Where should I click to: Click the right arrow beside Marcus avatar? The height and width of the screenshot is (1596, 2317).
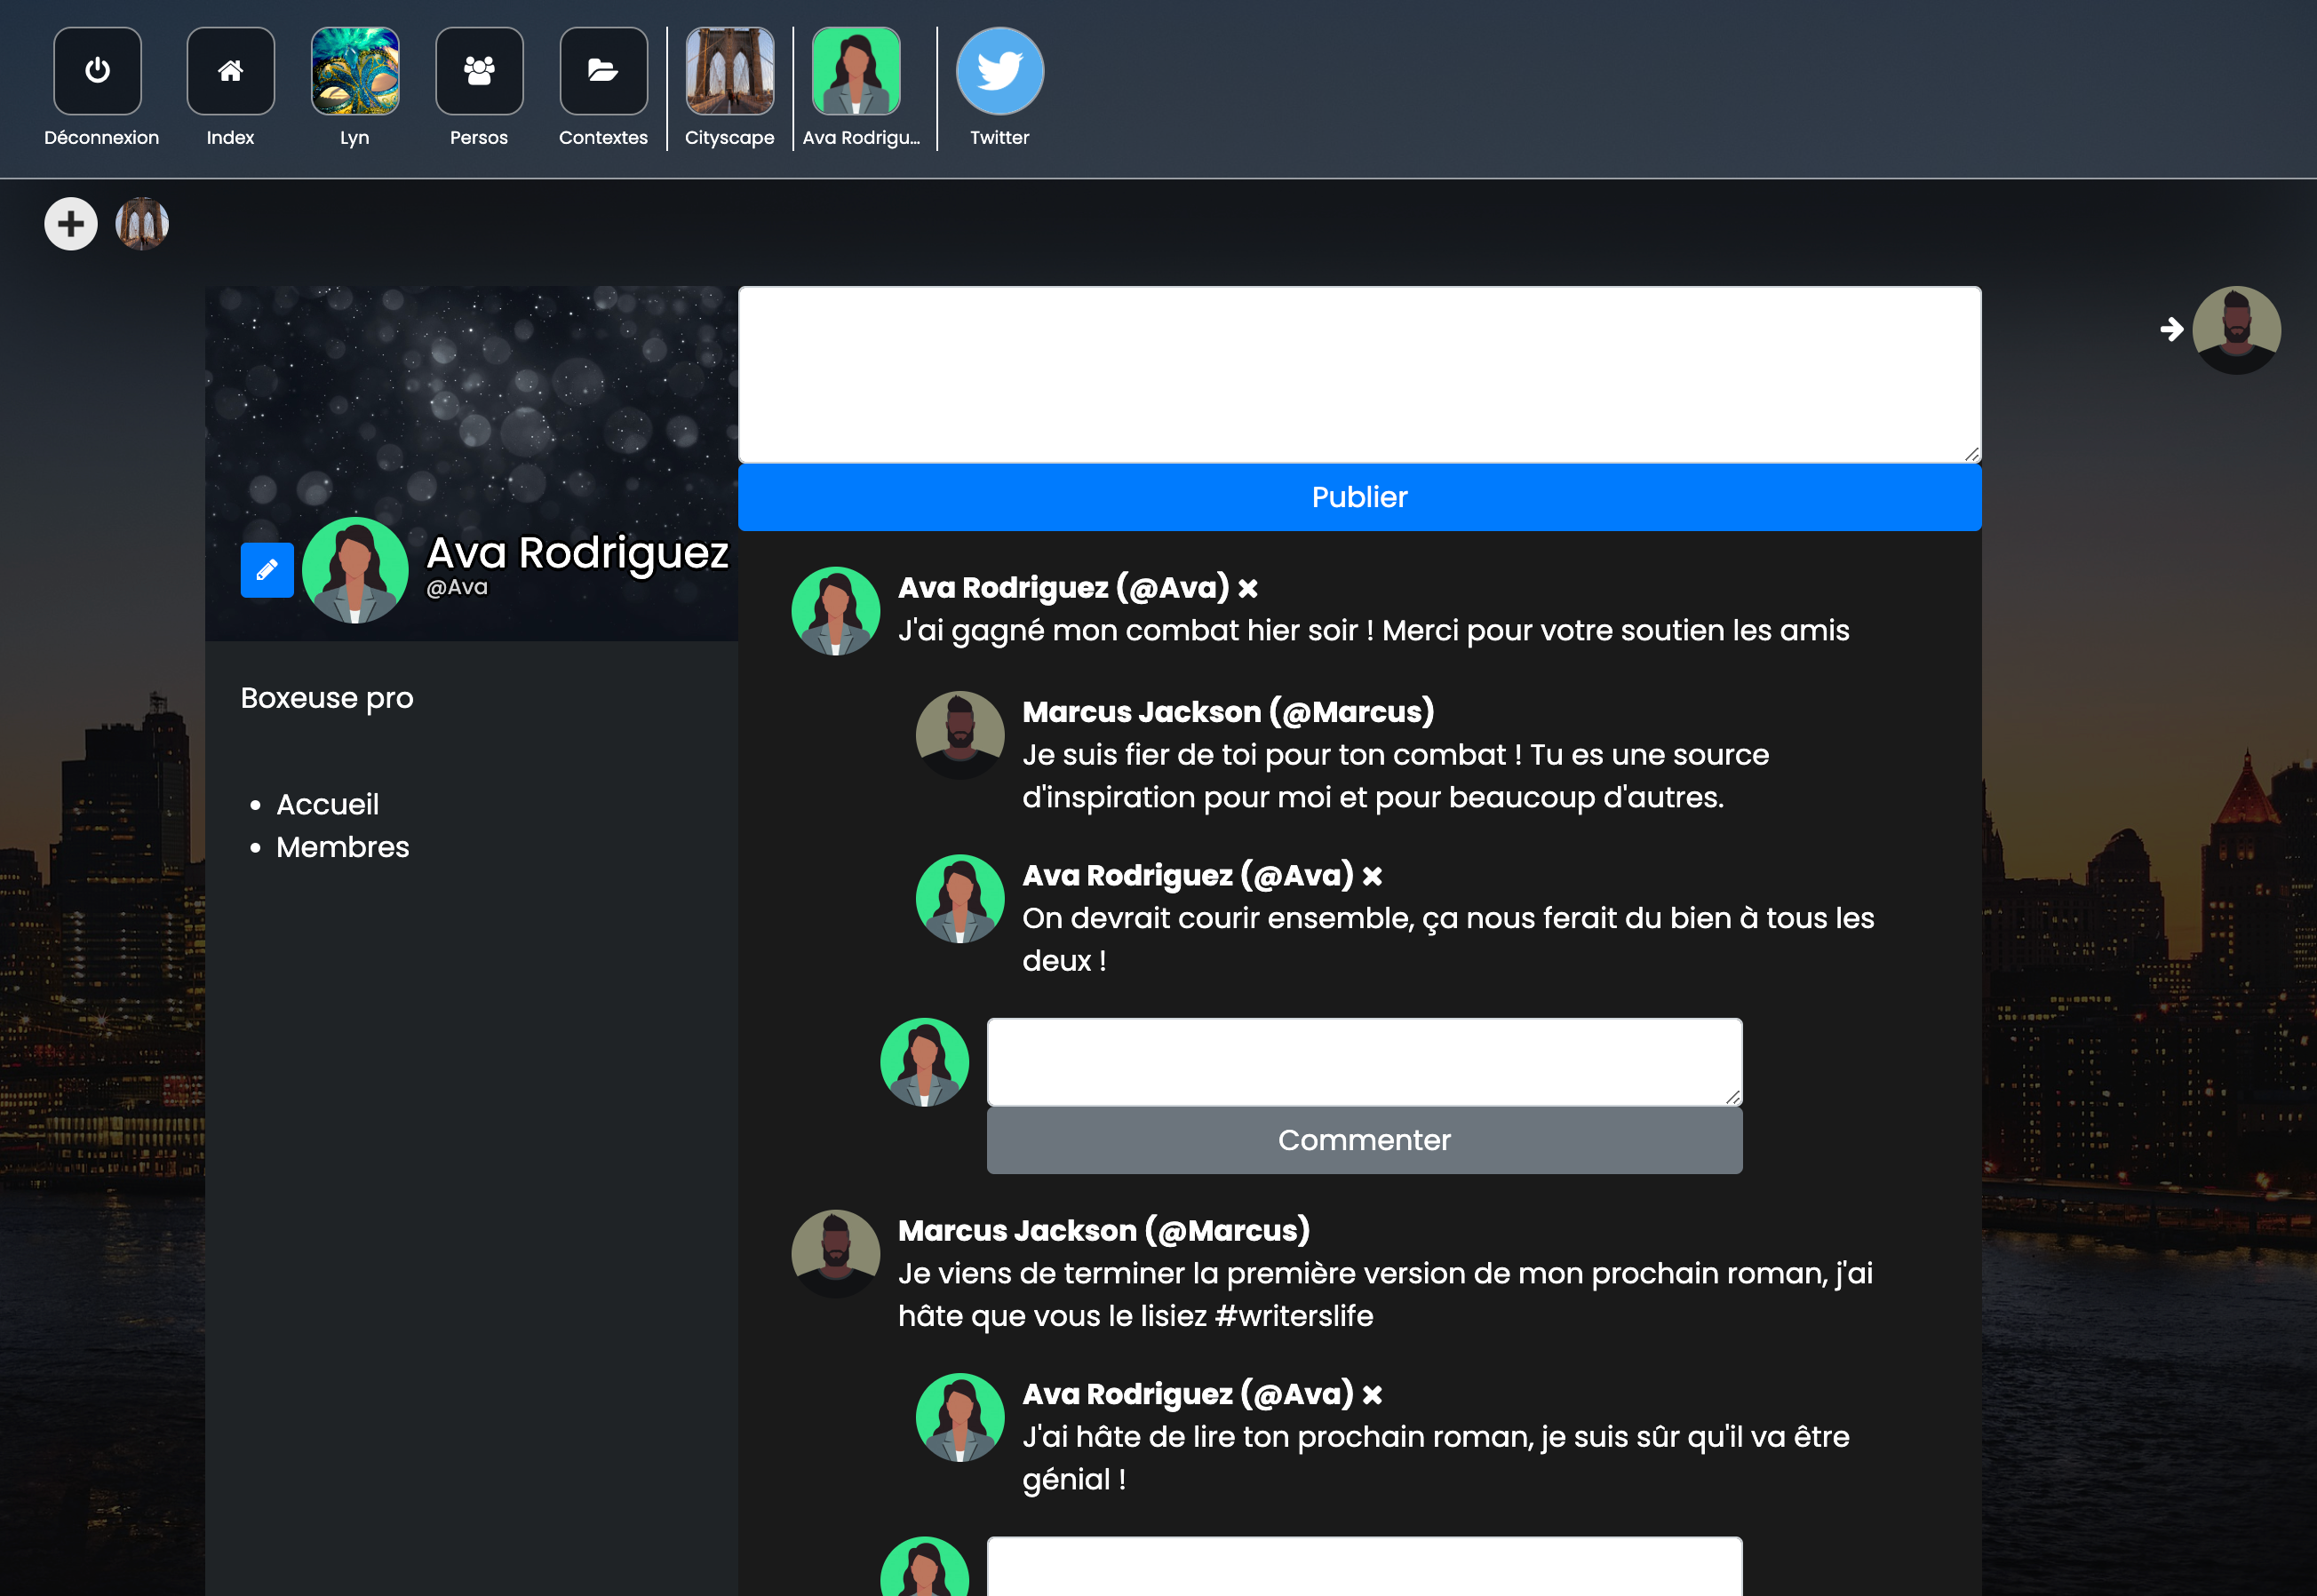[2171, 329]
